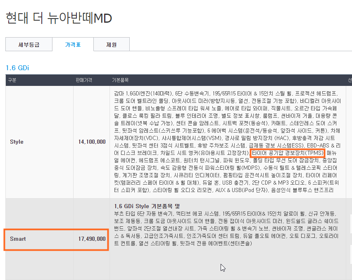Screen dimensions: 352x280
Task: Click the 구분 column header
Action: click(12, 80)
